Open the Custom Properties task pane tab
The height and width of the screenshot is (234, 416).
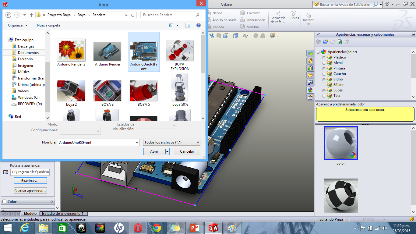[310, 97]
